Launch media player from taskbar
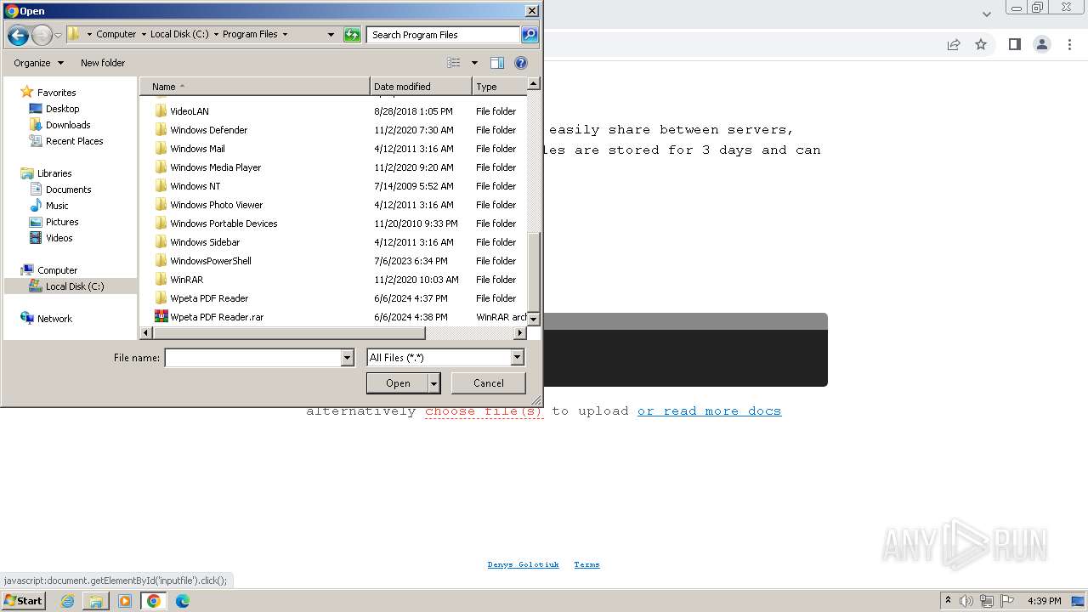Image resolution: width=1088 pixels, height=612 pixels. (125, 601)
